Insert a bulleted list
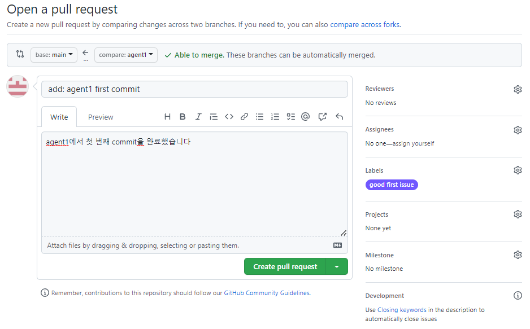 259,117
